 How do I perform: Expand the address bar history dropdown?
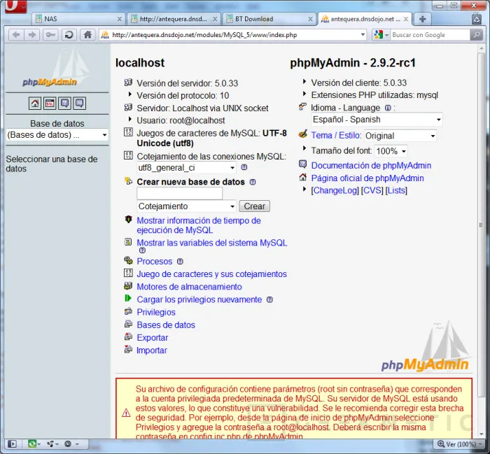[x=363, y=35]
